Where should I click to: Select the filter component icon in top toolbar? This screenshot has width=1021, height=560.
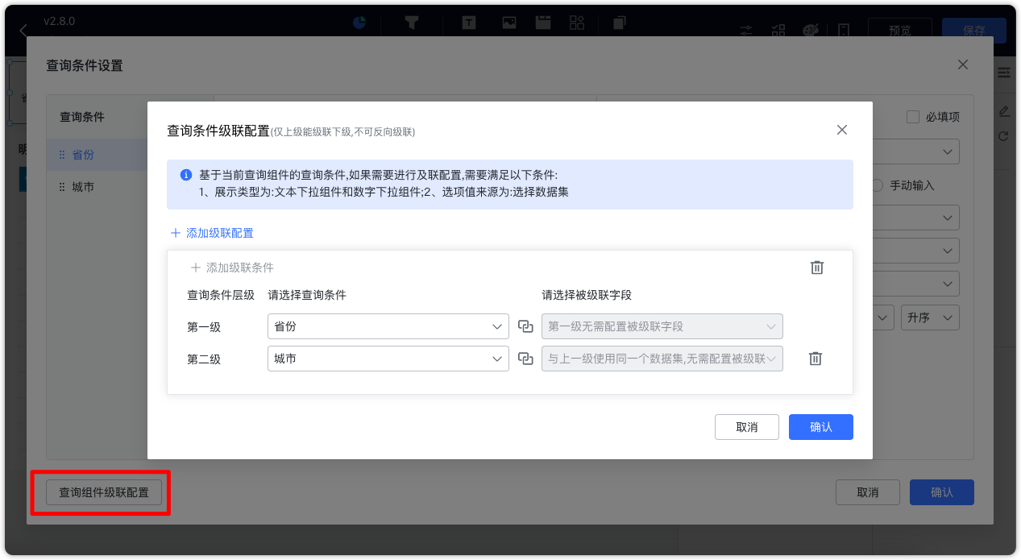coord(412,22)
